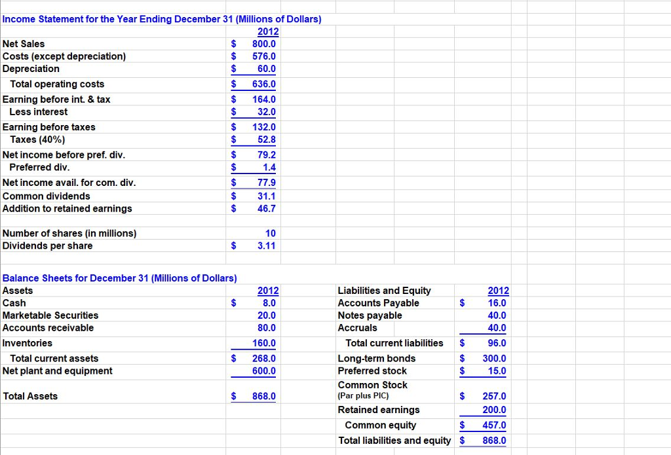Click Total current liabilities value 96.0
This screenshot has width=671, height=455.
click(x=497, y=343)
